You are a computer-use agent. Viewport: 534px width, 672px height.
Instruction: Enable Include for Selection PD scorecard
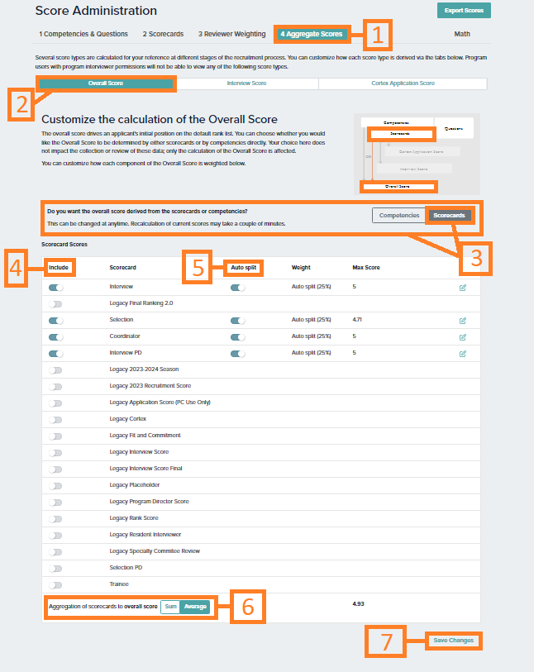tap(55, 569)
